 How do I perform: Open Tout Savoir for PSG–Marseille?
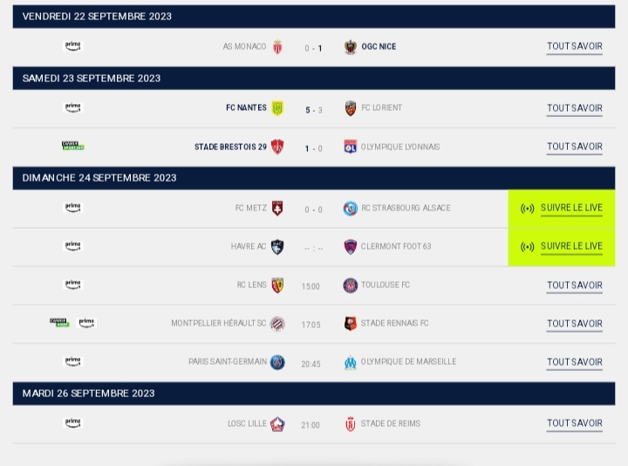574,362
